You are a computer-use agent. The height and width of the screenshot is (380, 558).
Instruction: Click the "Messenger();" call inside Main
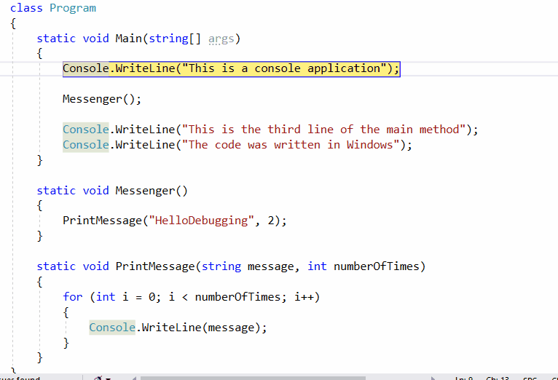click(102, 99)
